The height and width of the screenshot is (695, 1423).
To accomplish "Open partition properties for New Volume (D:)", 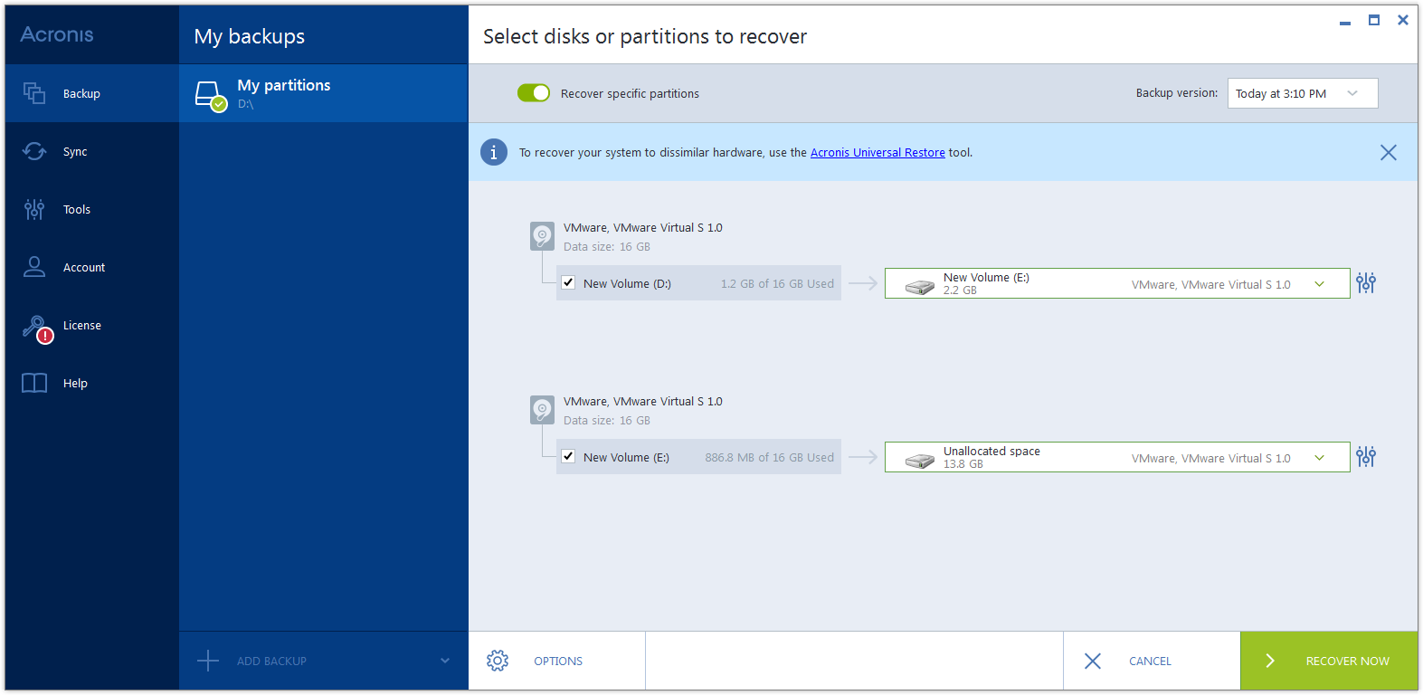I will [x=1366, y=283].
